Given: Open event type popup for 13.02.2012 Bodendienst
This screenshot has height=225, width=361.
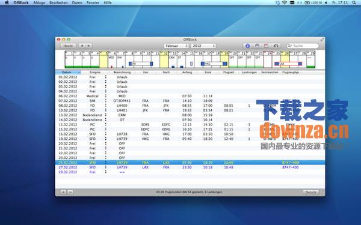Looking at the screenshot, I should 106,115.
